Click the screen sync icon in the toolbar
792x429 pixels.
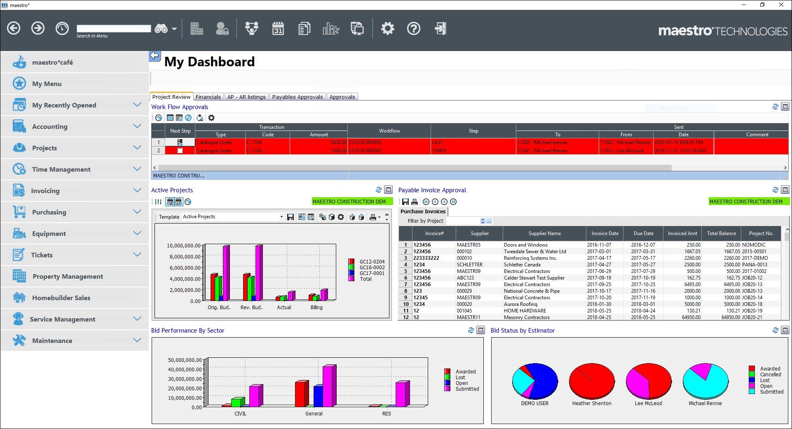357,28
